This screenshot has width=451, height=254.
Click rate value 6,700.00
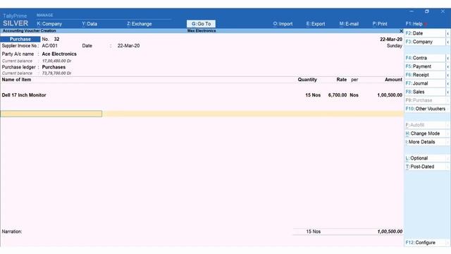[338, 95]
